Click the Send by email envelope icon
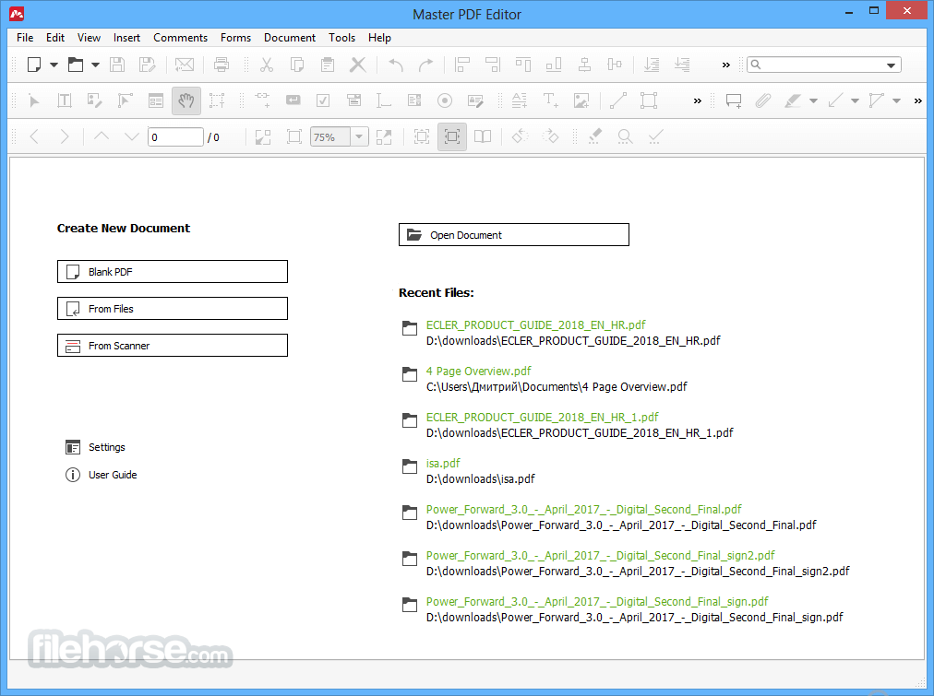934x696 pixels. pyautogui.click(x=185, y=65)
